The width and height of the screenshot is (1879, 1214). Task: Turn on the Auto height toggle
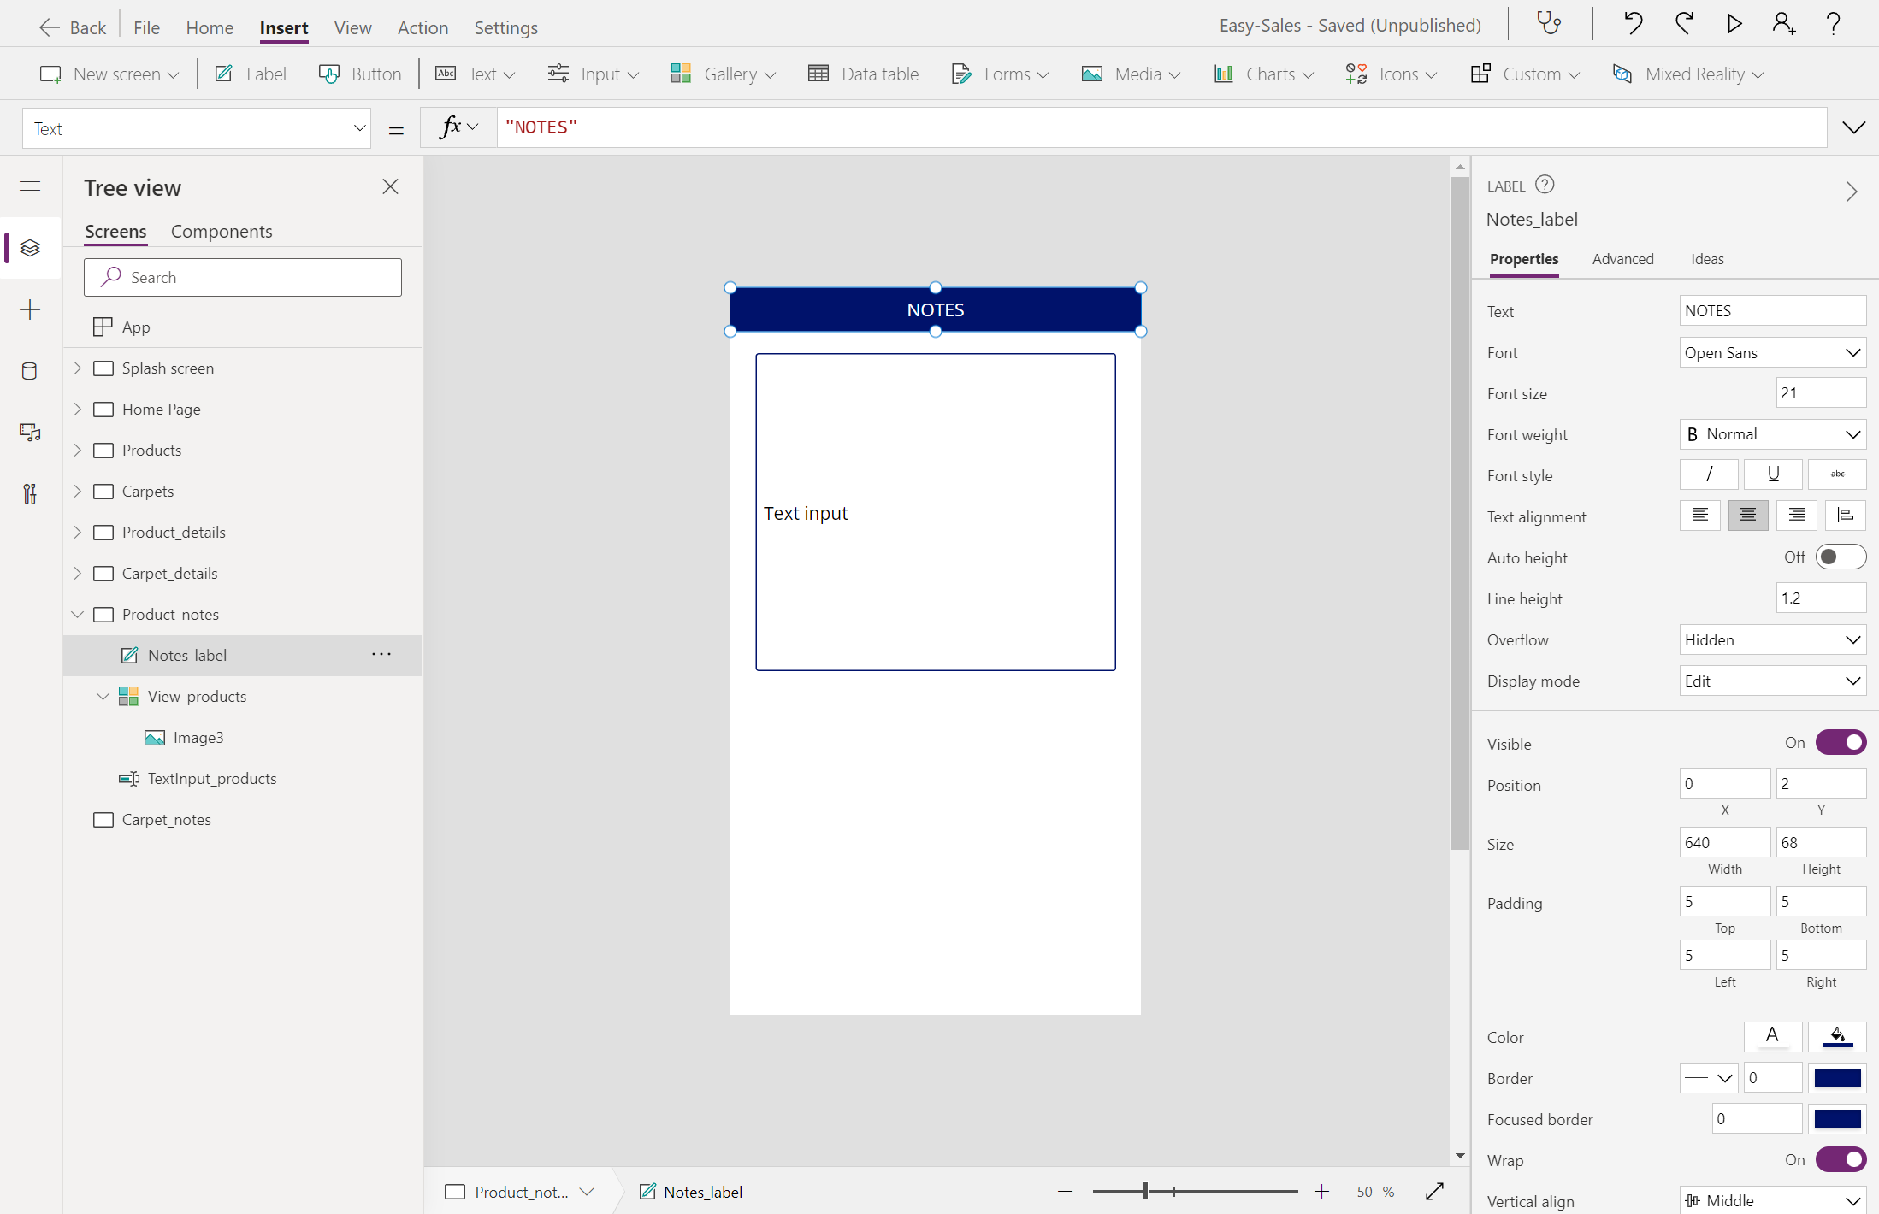tap(1840, 557)
